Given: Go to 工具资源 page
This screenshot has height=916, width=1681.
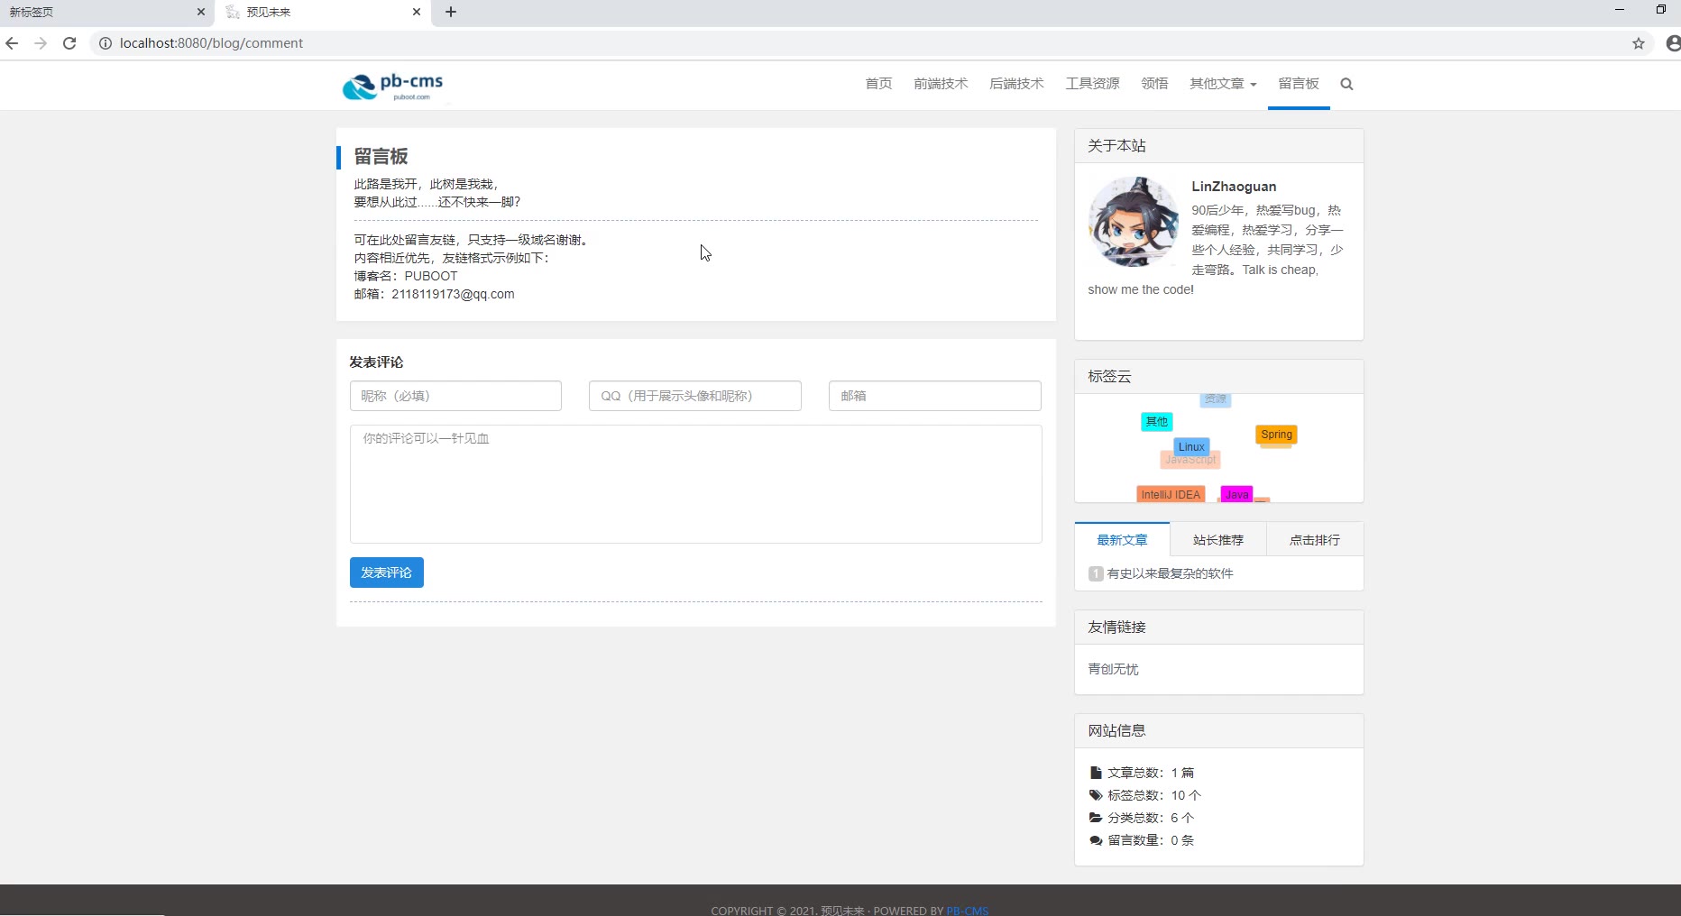Looking at the screenshot, I should [1092, 84].
